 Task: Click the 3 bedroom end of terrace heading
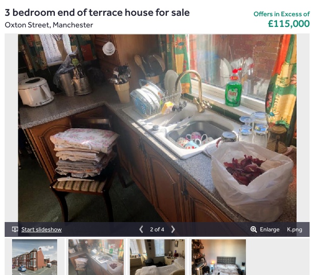(97, 13)
